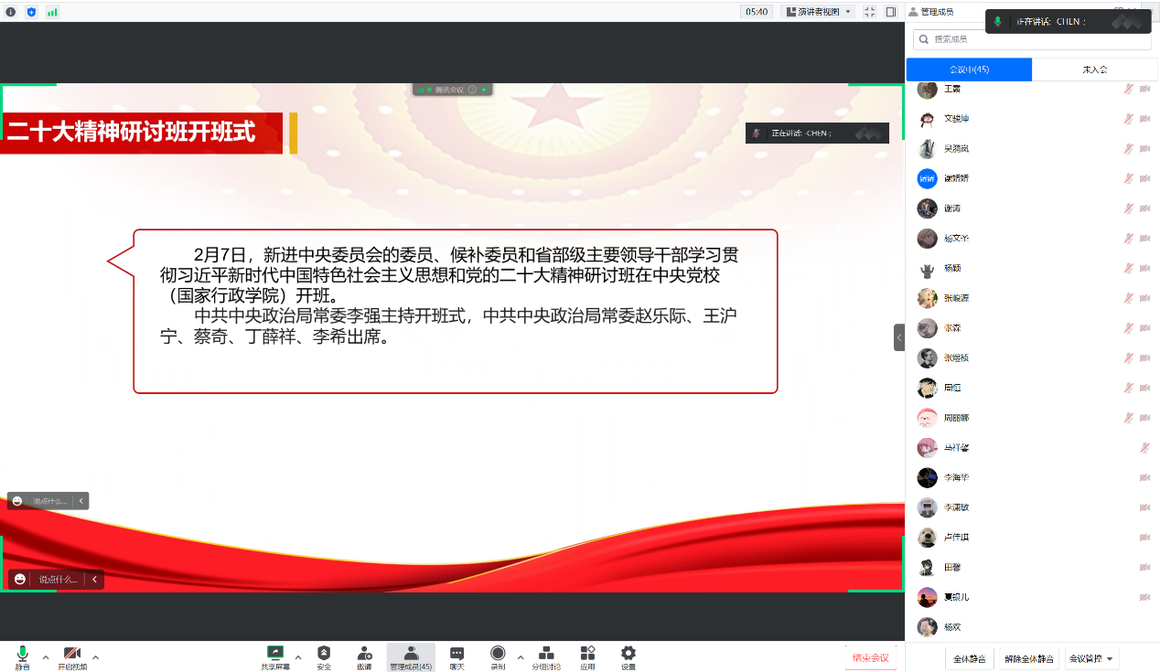Click the Share Screen (共享屏幕) icon
Image resolution: width=1160 pixels, height=672 pixels.
275,654
